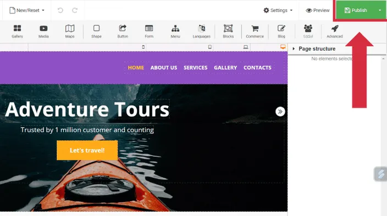Redo the last action
This screenshot has height=216, width=387.
[75, 10]
